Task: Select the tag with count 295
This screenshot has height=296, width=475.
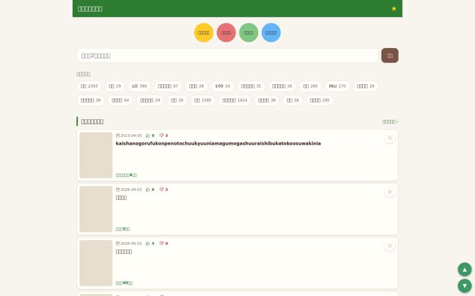Action: (x=319, y=100)
